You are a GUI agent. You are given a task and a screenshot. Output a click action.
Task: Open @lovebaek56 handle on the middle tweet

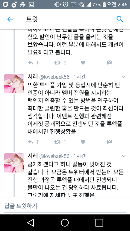pyautogui.click(x=54, y=77)
